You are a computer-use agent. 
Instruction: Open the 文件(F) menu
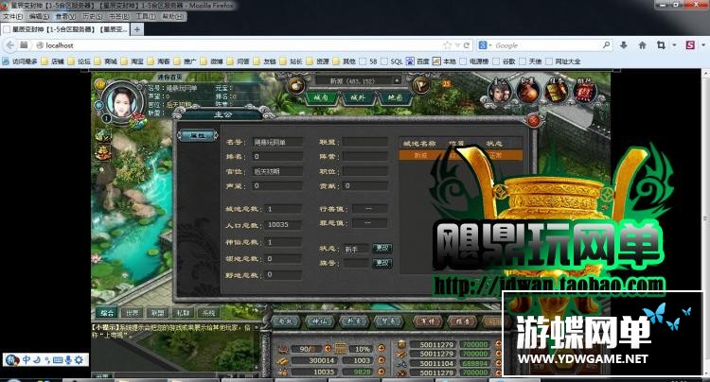(x=12, y=16)
